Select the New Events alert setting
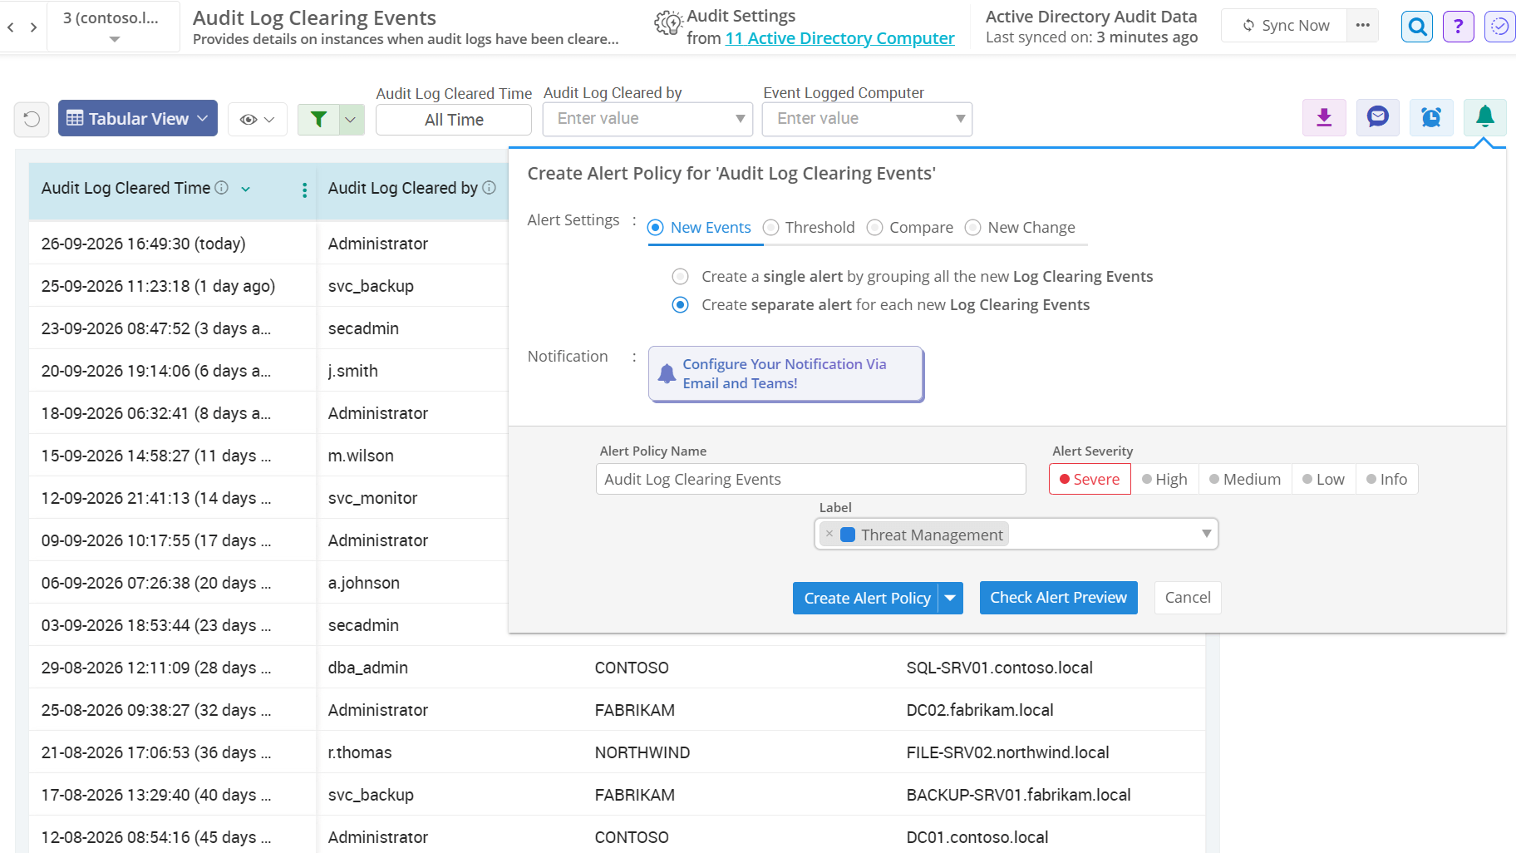Screen dimensions: 1516x853 (699, 228)
